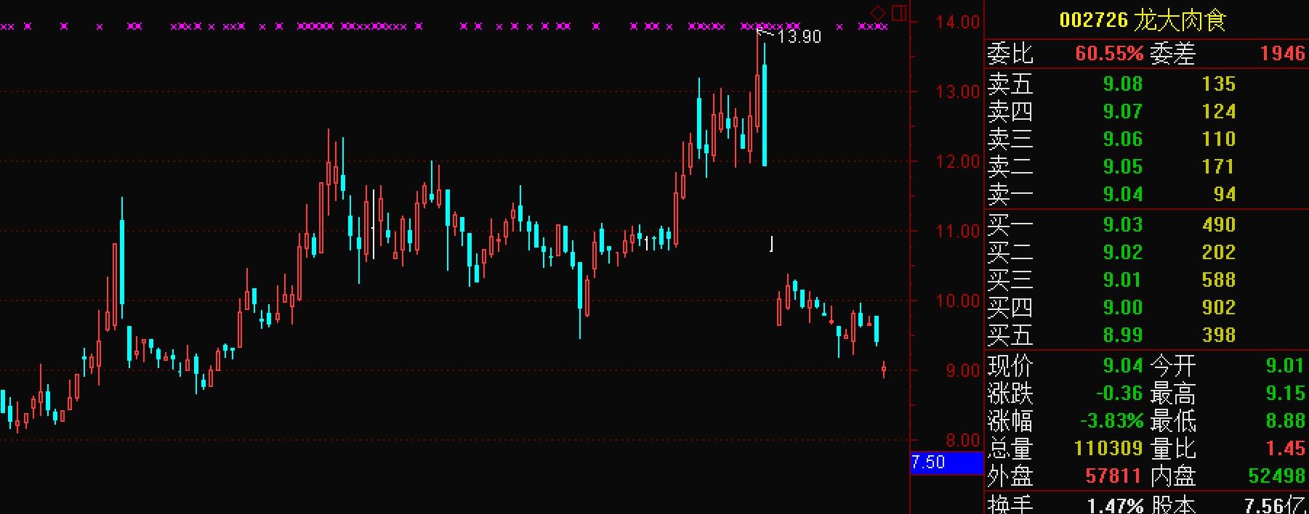Click the 委差 value 1946
Image resolution: width=1309 pixels, height=514 pixels.
pos(1282,54)
